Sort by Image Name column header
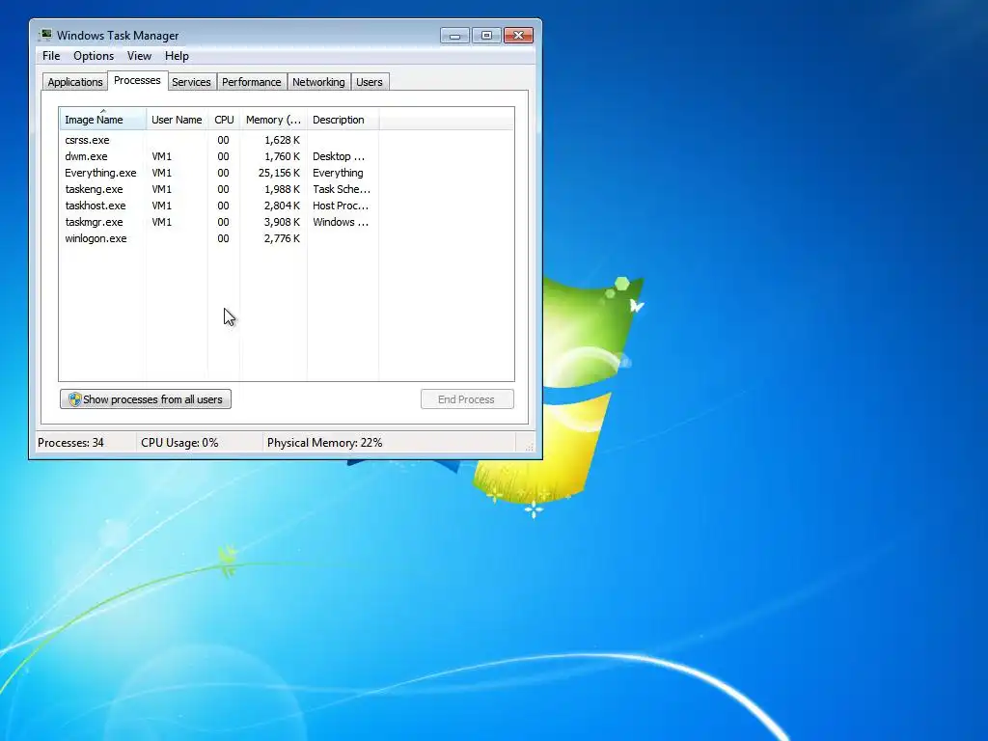 [102, 119]
